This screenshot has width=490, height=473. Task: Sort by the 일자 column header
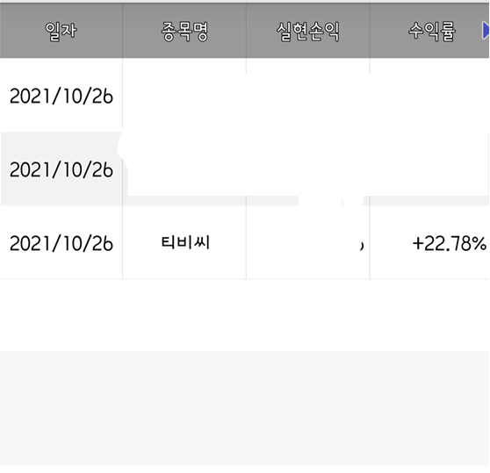[61, 32]
